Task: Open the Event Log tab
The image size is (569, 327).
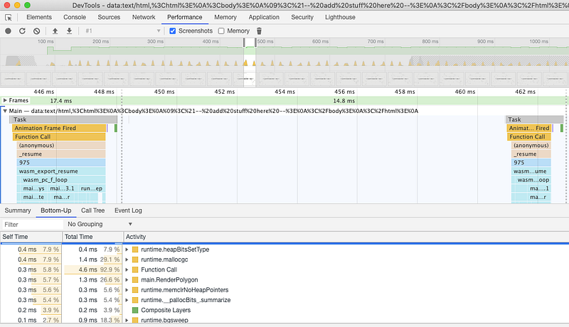Action: point(128,210)
